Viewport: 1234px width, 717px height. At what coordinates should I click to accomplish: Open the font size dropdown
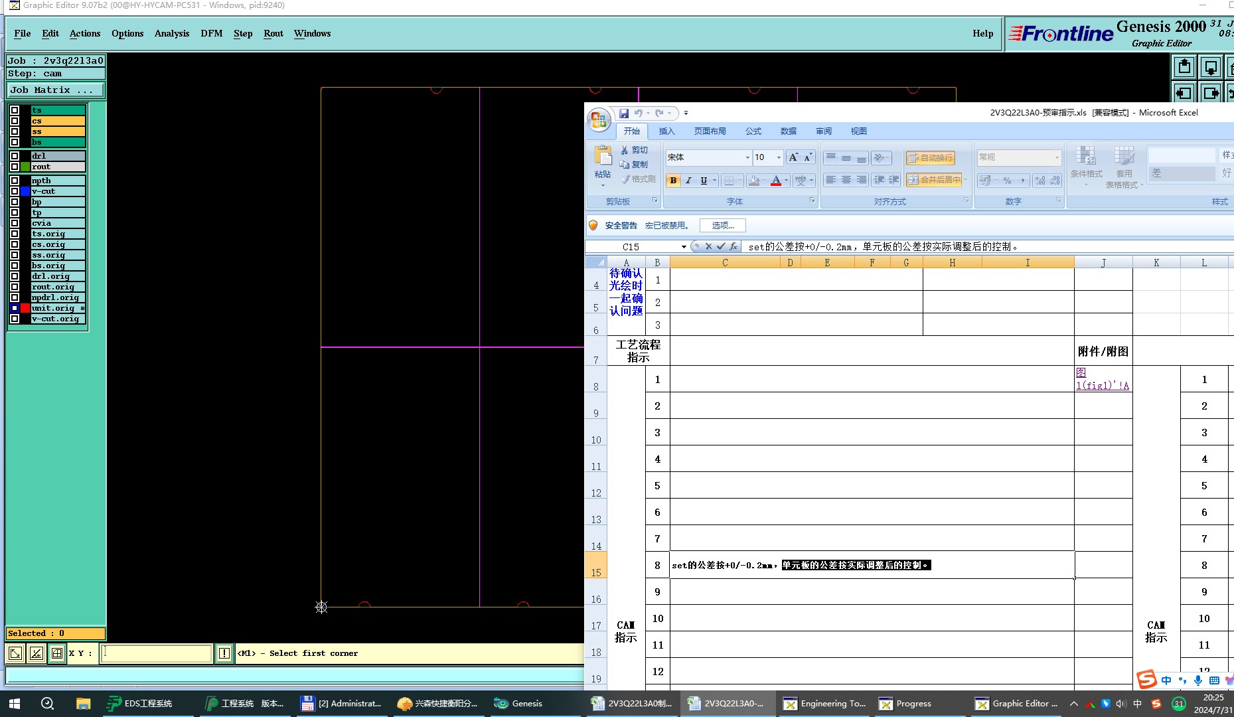[779, 157]
